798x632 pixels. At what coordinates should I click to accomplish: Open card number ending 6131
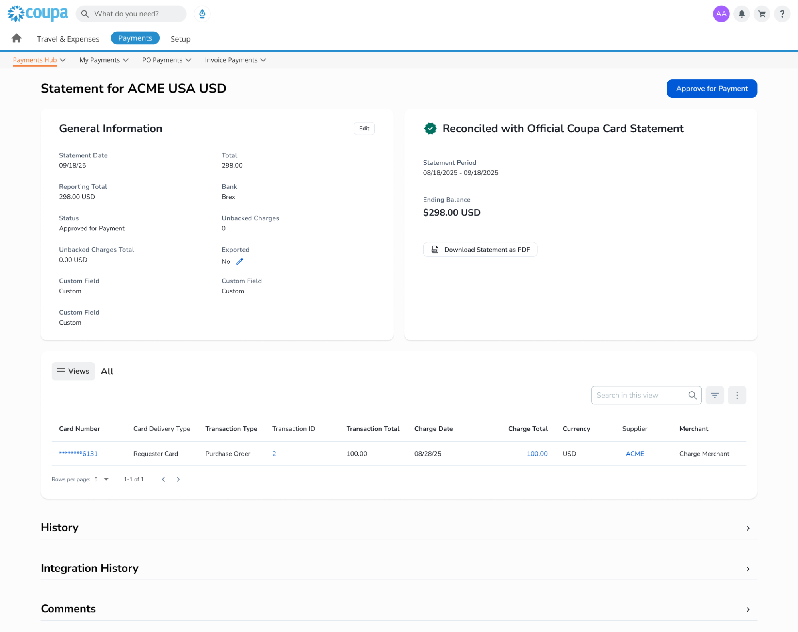click(x=78, y=454)
